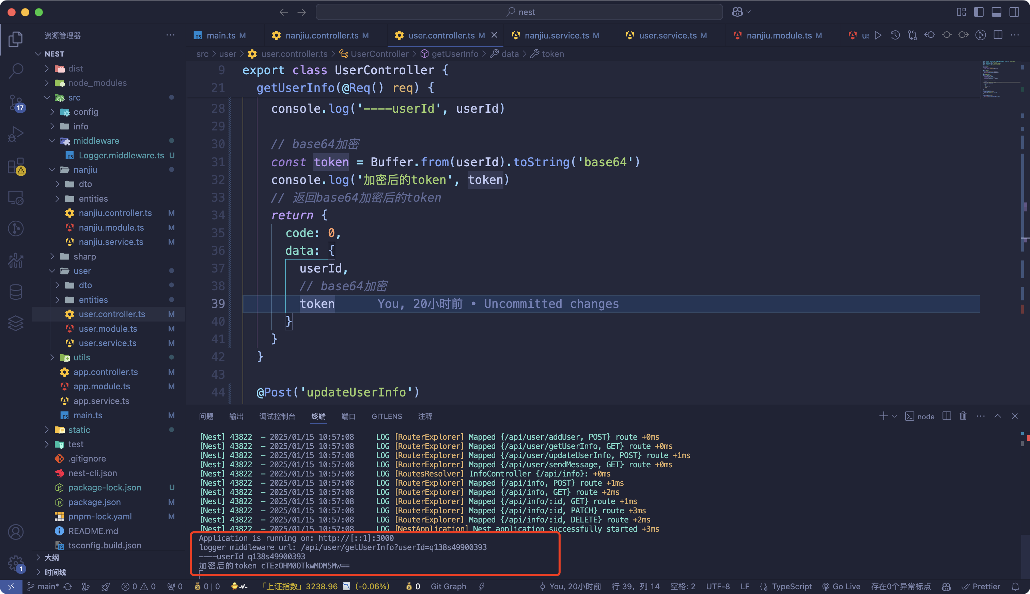Image resolution: width=1030 pixels, height=594 pixels.
Task: Click the Run Code play icon
Action: (x=878, y=35)
